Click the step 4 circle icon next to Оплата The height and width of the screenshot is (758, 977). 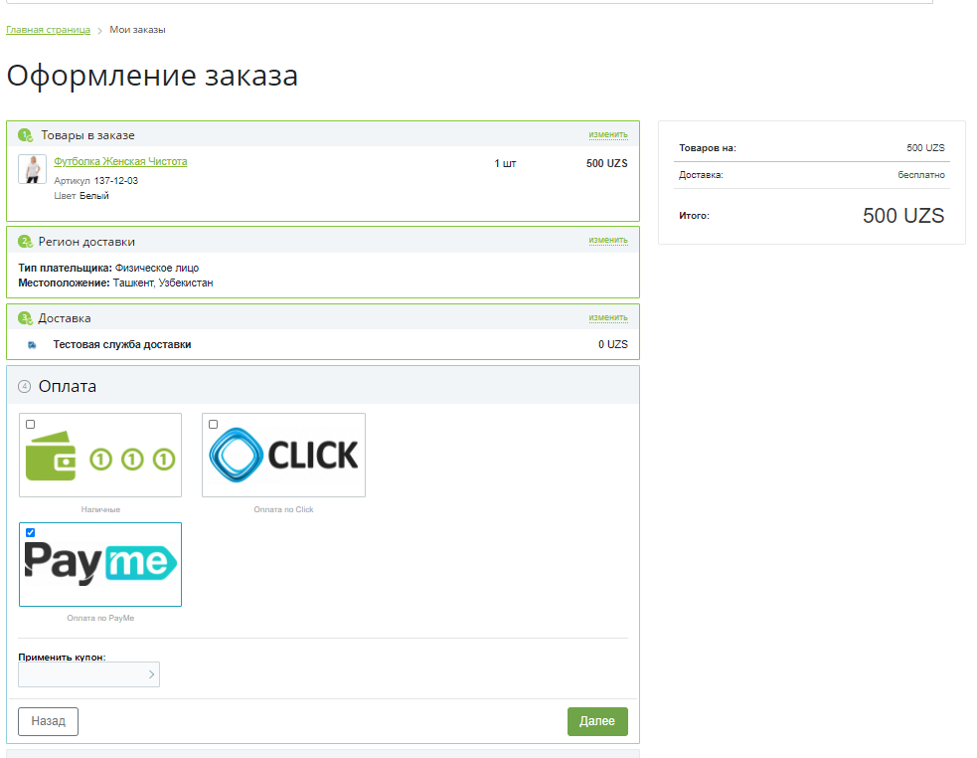[x=24, y=387]
